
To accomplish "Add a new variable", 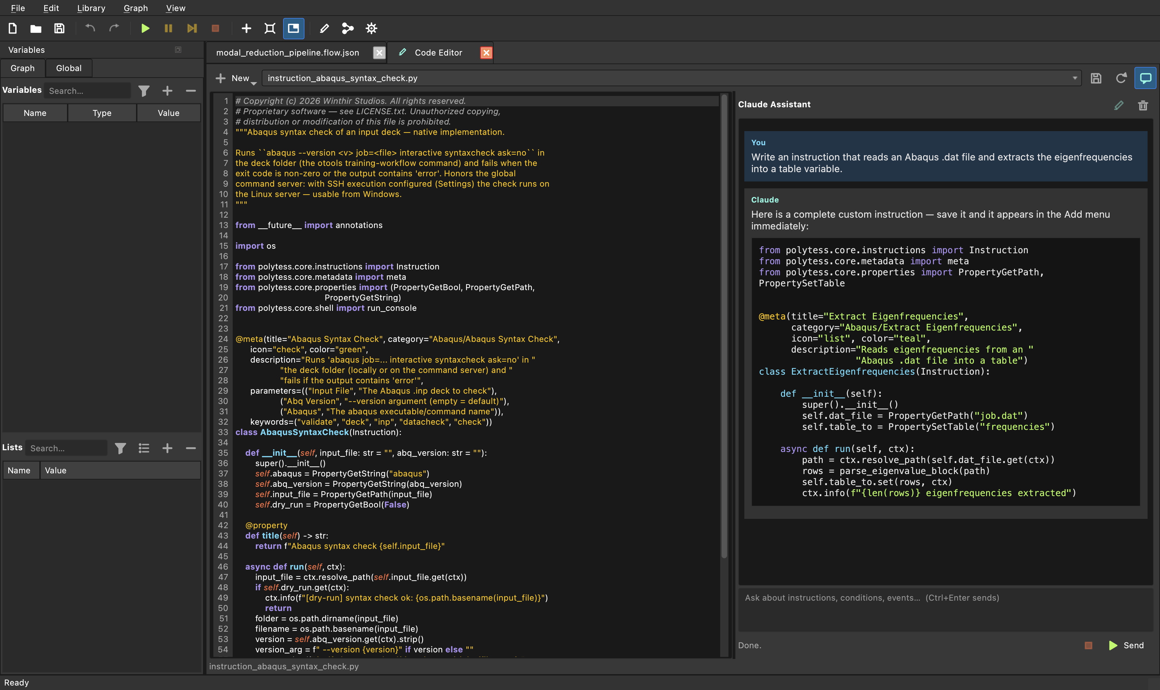I will click(x=167, y=91).
